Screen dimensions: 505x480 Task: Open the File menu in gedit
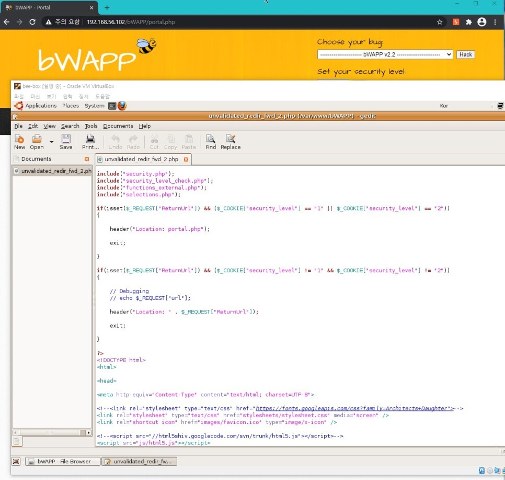(x=18, y=126)
